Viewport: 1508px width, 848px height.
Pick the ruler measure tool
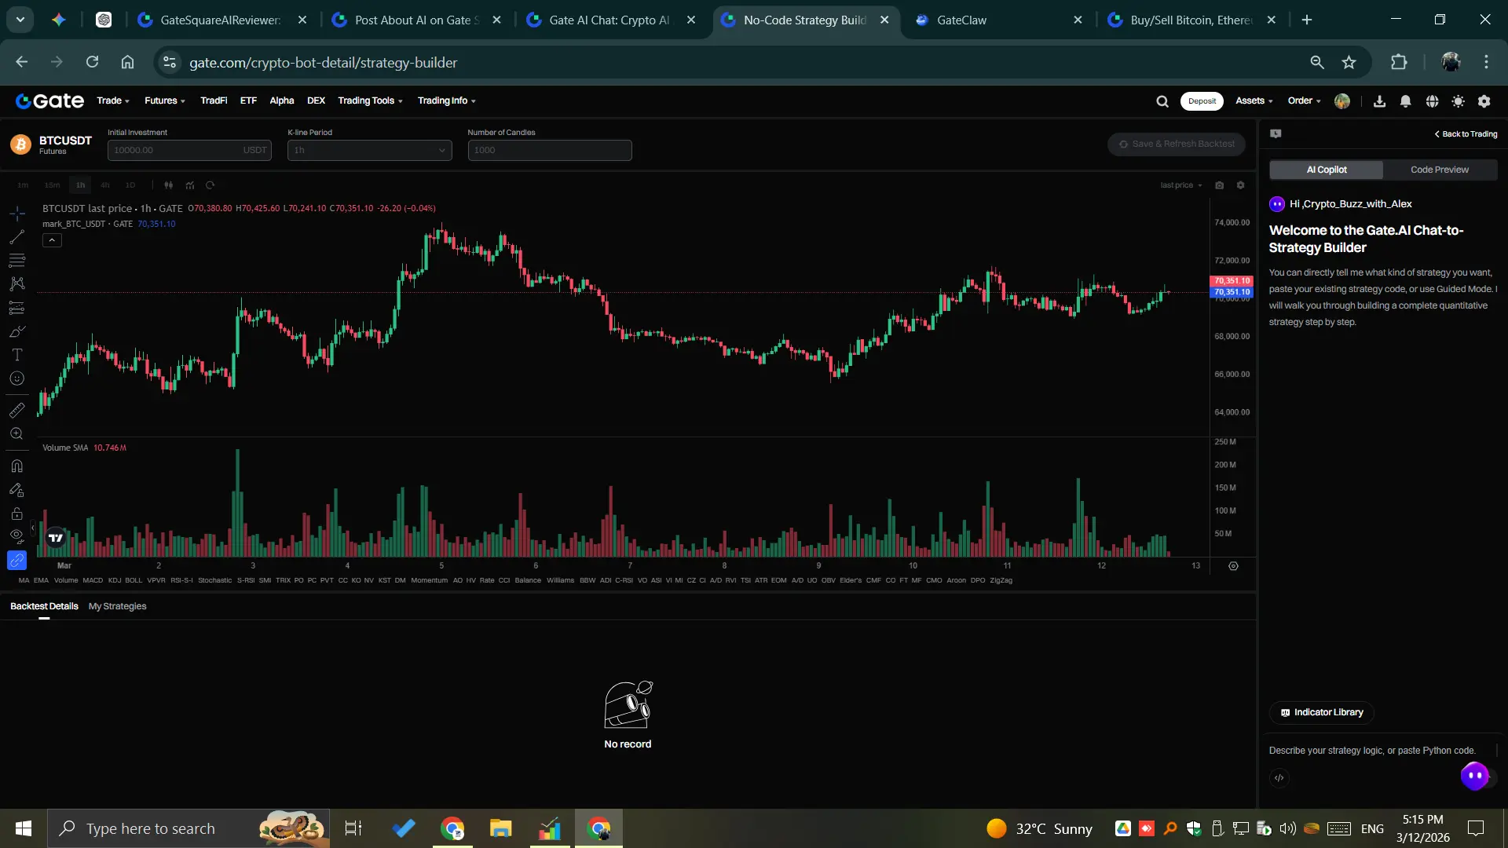[16, 410]
